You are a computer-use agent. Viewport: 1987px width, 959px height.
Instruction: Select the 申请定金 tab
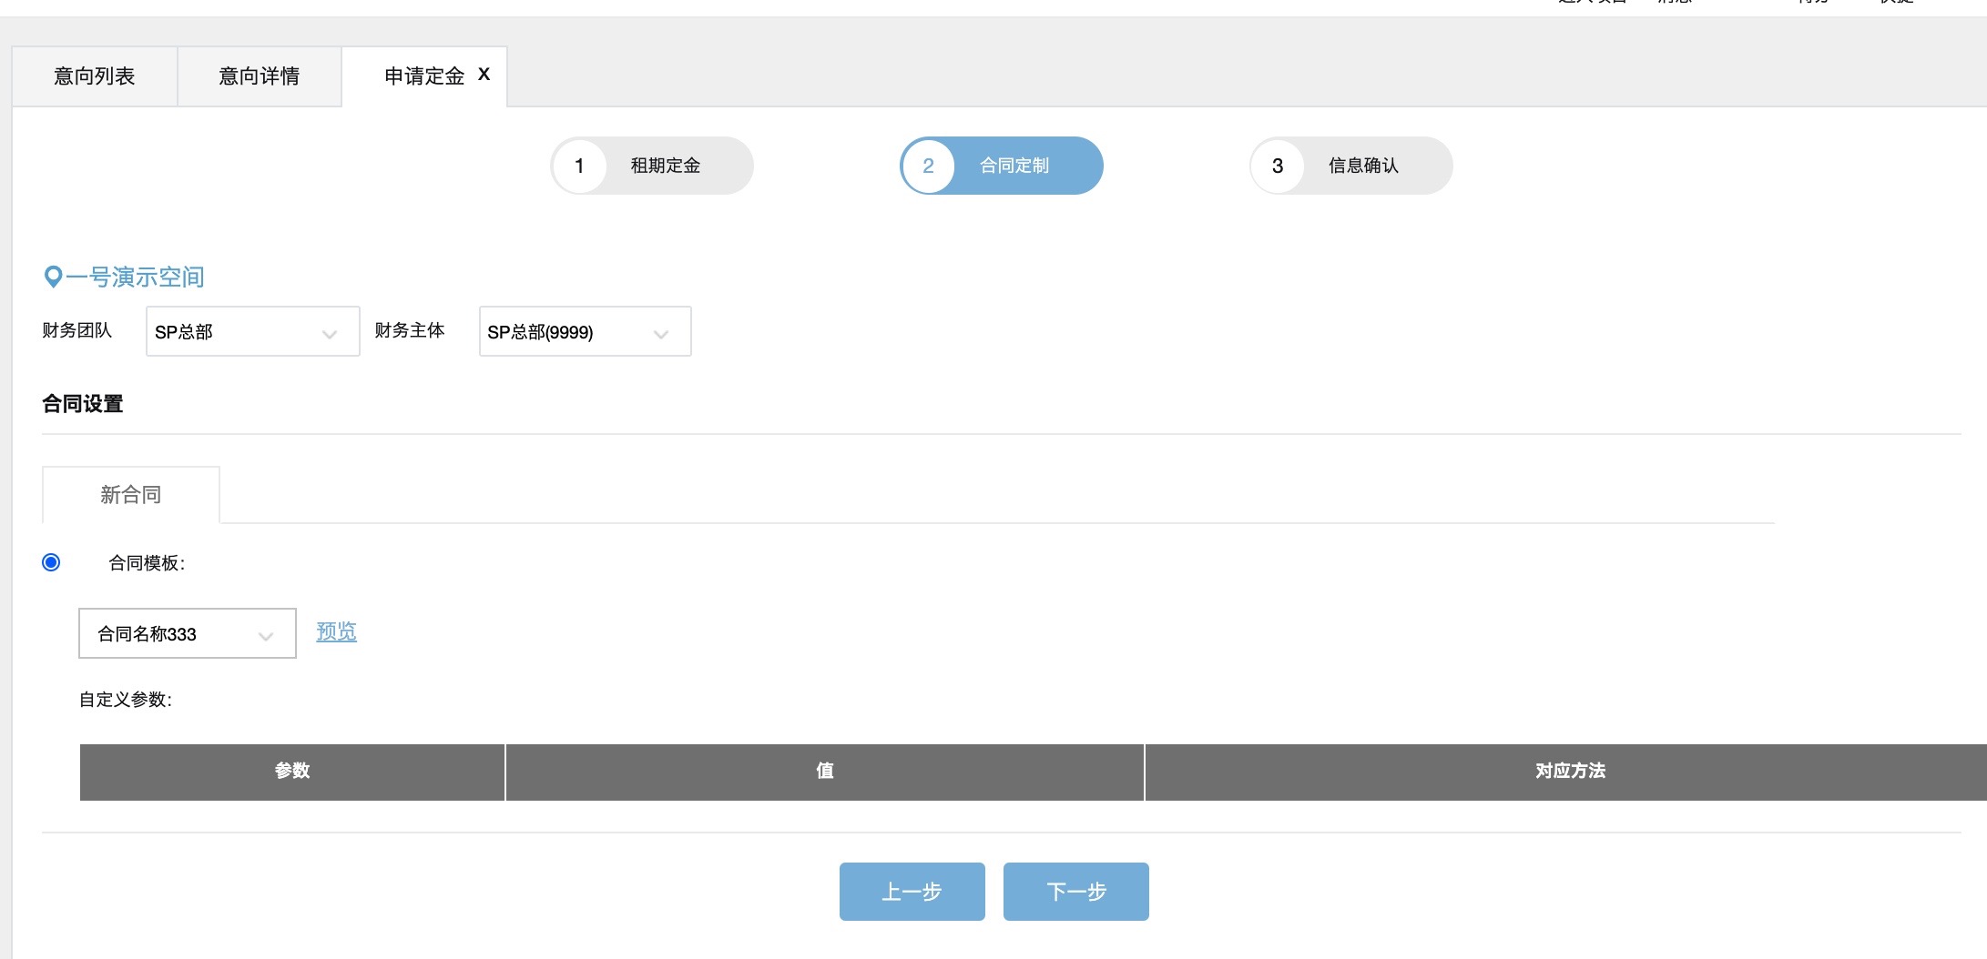point(423,76)
